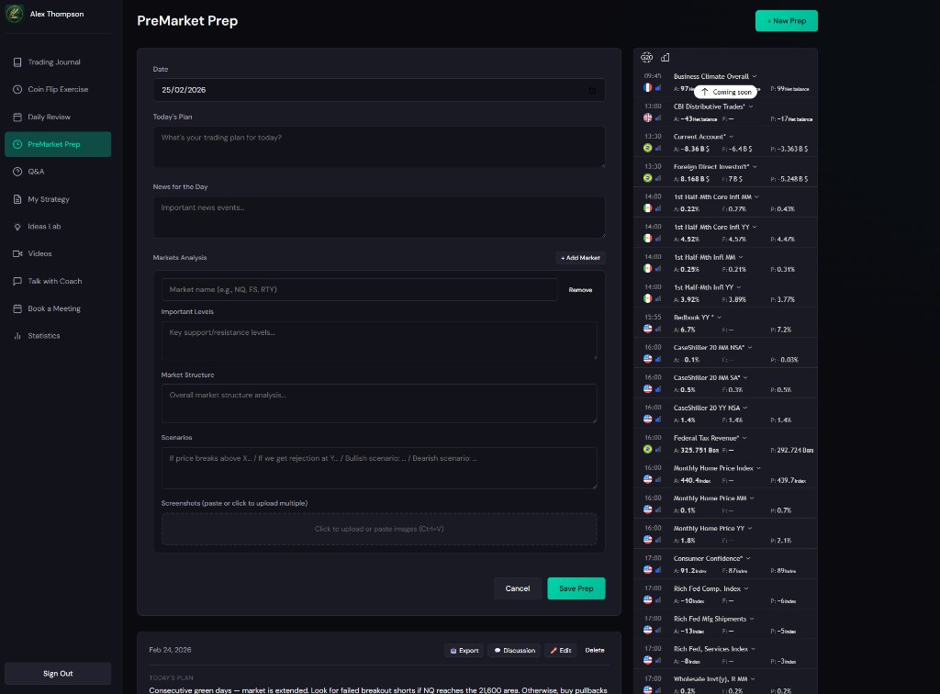Select PreMarket Prep in the sidebar
Image resolution: width=940 pixels, height=694 pixels.
58,144
